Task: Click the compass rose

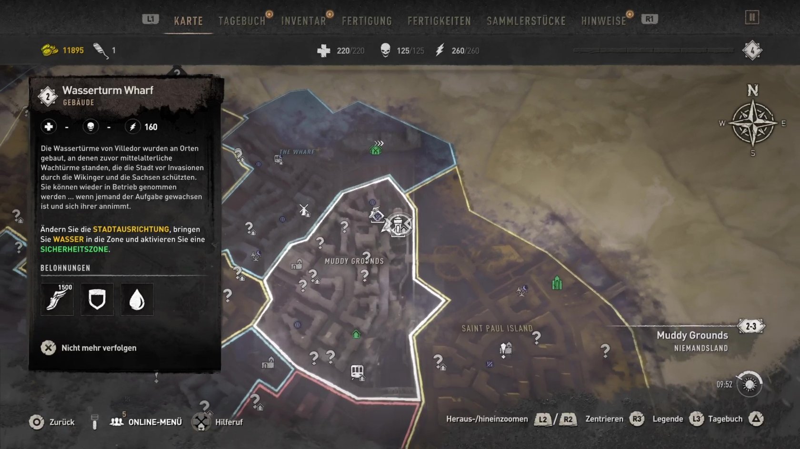Action: (752, 123)
